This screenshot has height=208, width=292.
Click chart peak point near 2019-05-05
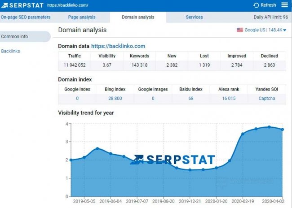tap(97, 148)
